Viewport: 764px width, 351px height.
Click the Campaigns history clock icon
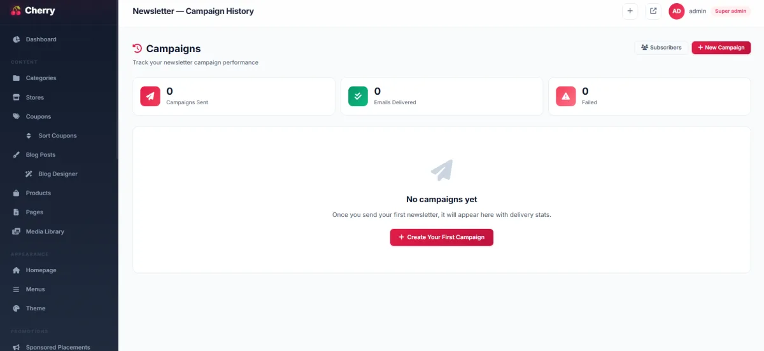tap(137, 48)
